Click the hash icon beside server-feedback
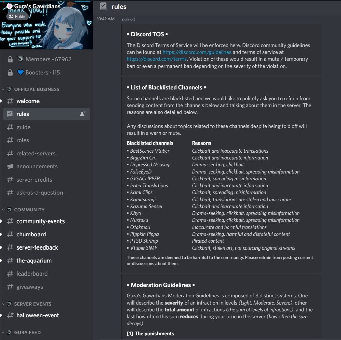The height and width of the screenshot is (340, 341). click(10, 247)
